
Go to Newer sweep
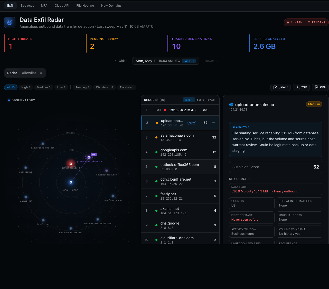[211, 61]
